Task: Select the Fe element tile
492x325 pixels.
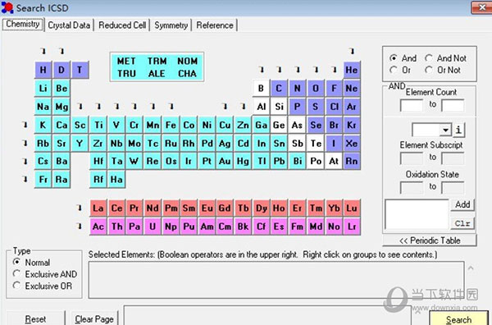Action: pyautogui.click(x=171, y=125)
